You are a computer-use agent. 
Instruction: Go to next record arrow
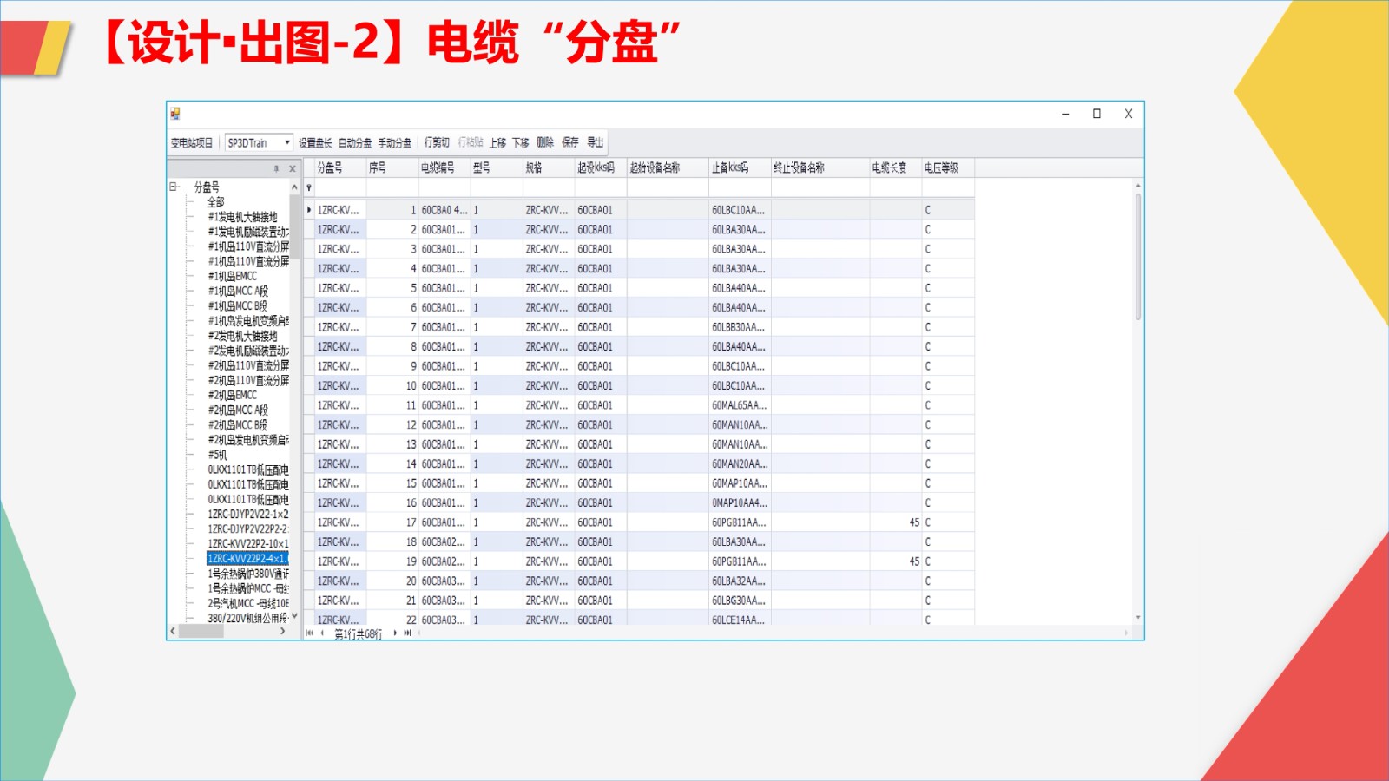point(395,633)
